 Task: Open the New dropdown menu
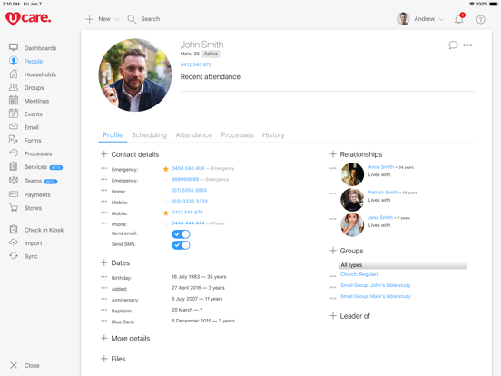coord(103,19)
